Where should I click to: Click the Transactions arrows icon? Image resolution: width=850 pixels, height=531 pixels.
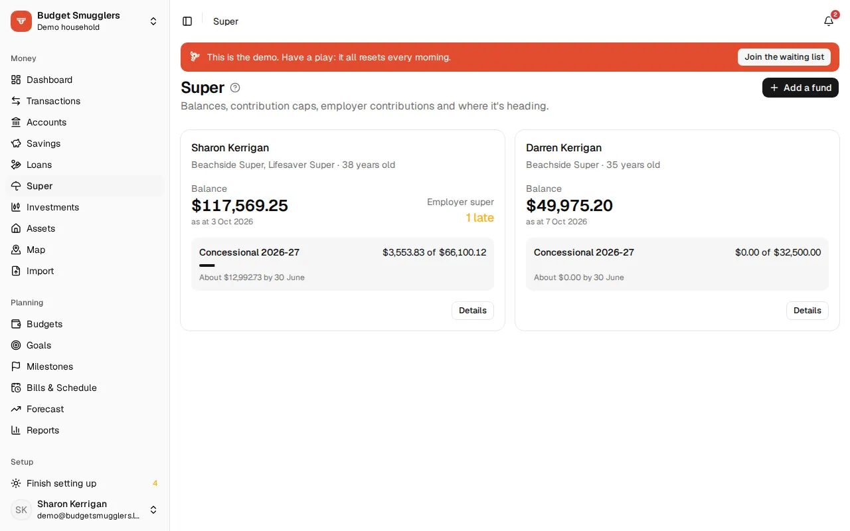(x=16, y=101)
